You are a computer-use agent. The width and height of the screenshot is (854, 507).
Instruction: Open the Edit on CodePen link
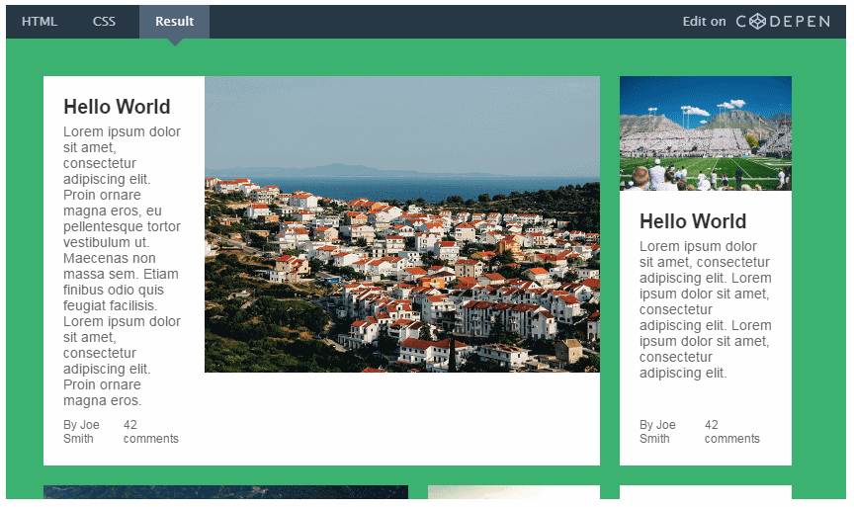756,21
